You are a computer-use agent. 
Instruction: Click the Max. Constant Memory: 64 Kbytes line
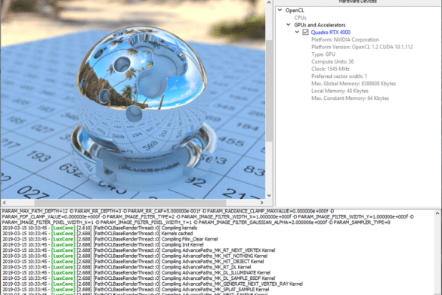(x=350, y=98)
